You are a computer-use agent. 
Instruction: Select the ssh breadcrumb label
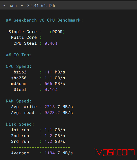13,6
